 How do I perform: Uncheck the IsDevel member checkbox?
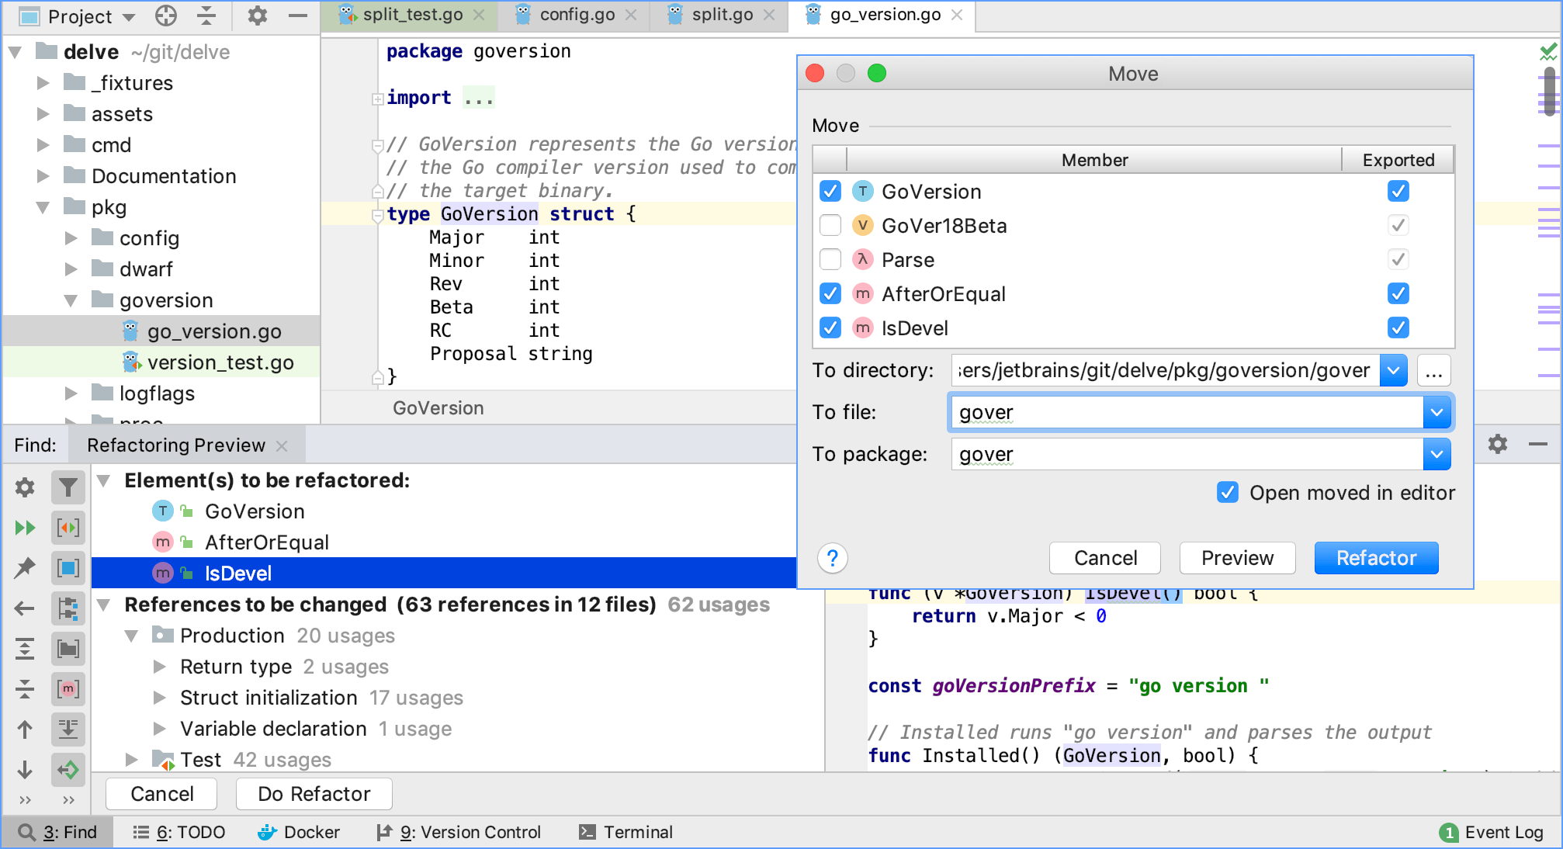click(830, 327)
